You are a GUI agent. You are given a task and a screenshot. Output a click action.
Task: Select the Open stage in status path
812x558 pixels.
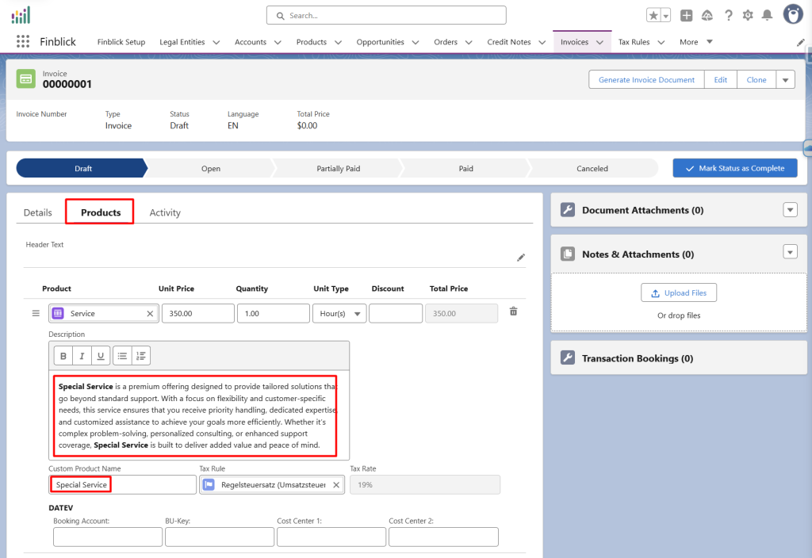click(x=211, y=168)
